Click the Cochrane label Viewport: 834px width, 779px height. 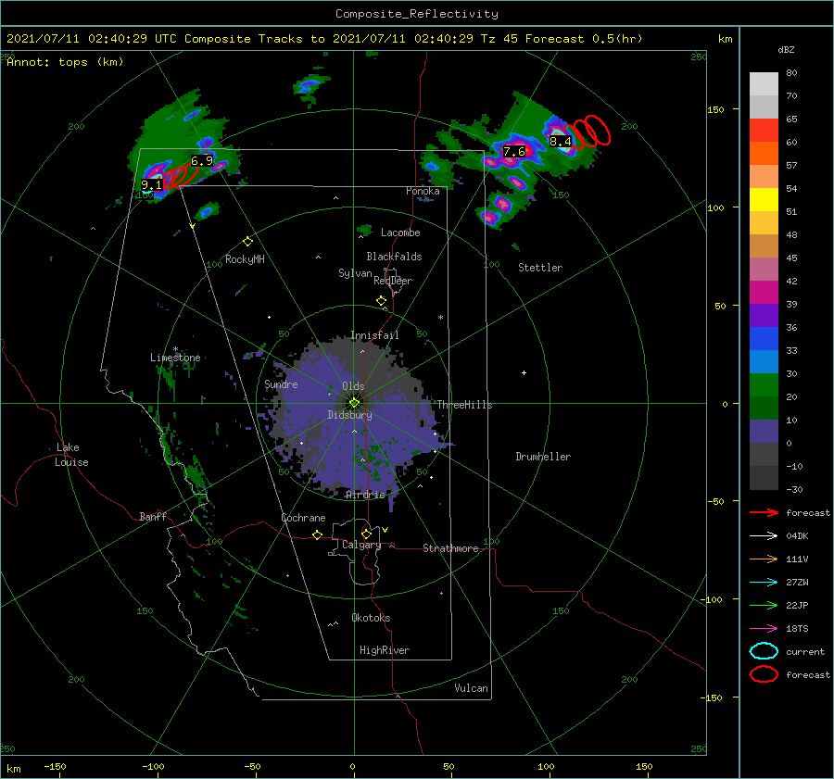[303, 518]
